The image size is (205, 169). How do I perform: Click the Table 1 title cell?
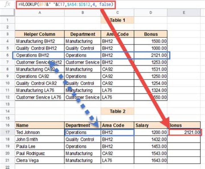tap(117, 20)
